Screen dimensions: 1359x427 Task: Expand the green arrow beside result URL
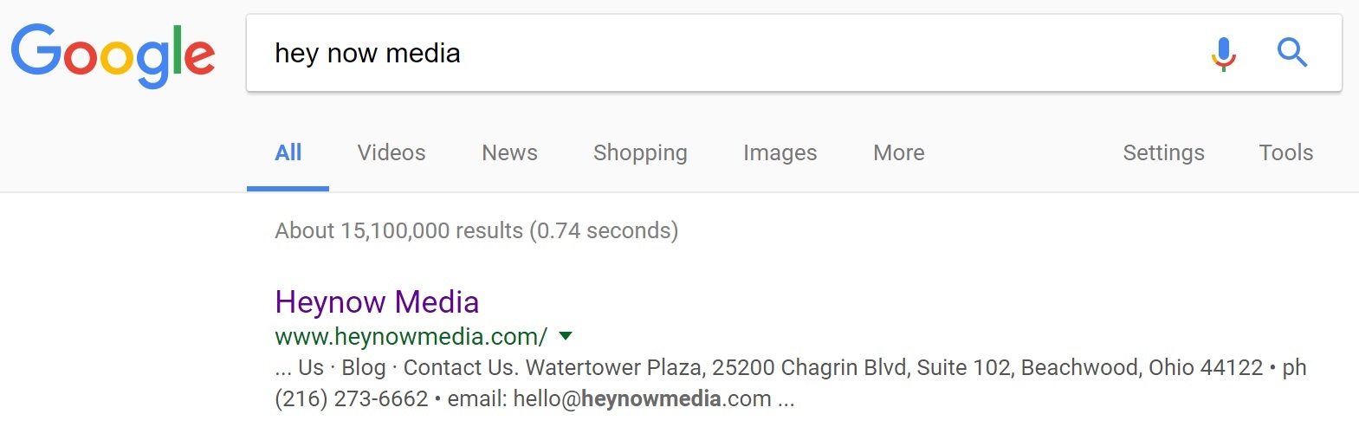566,336
